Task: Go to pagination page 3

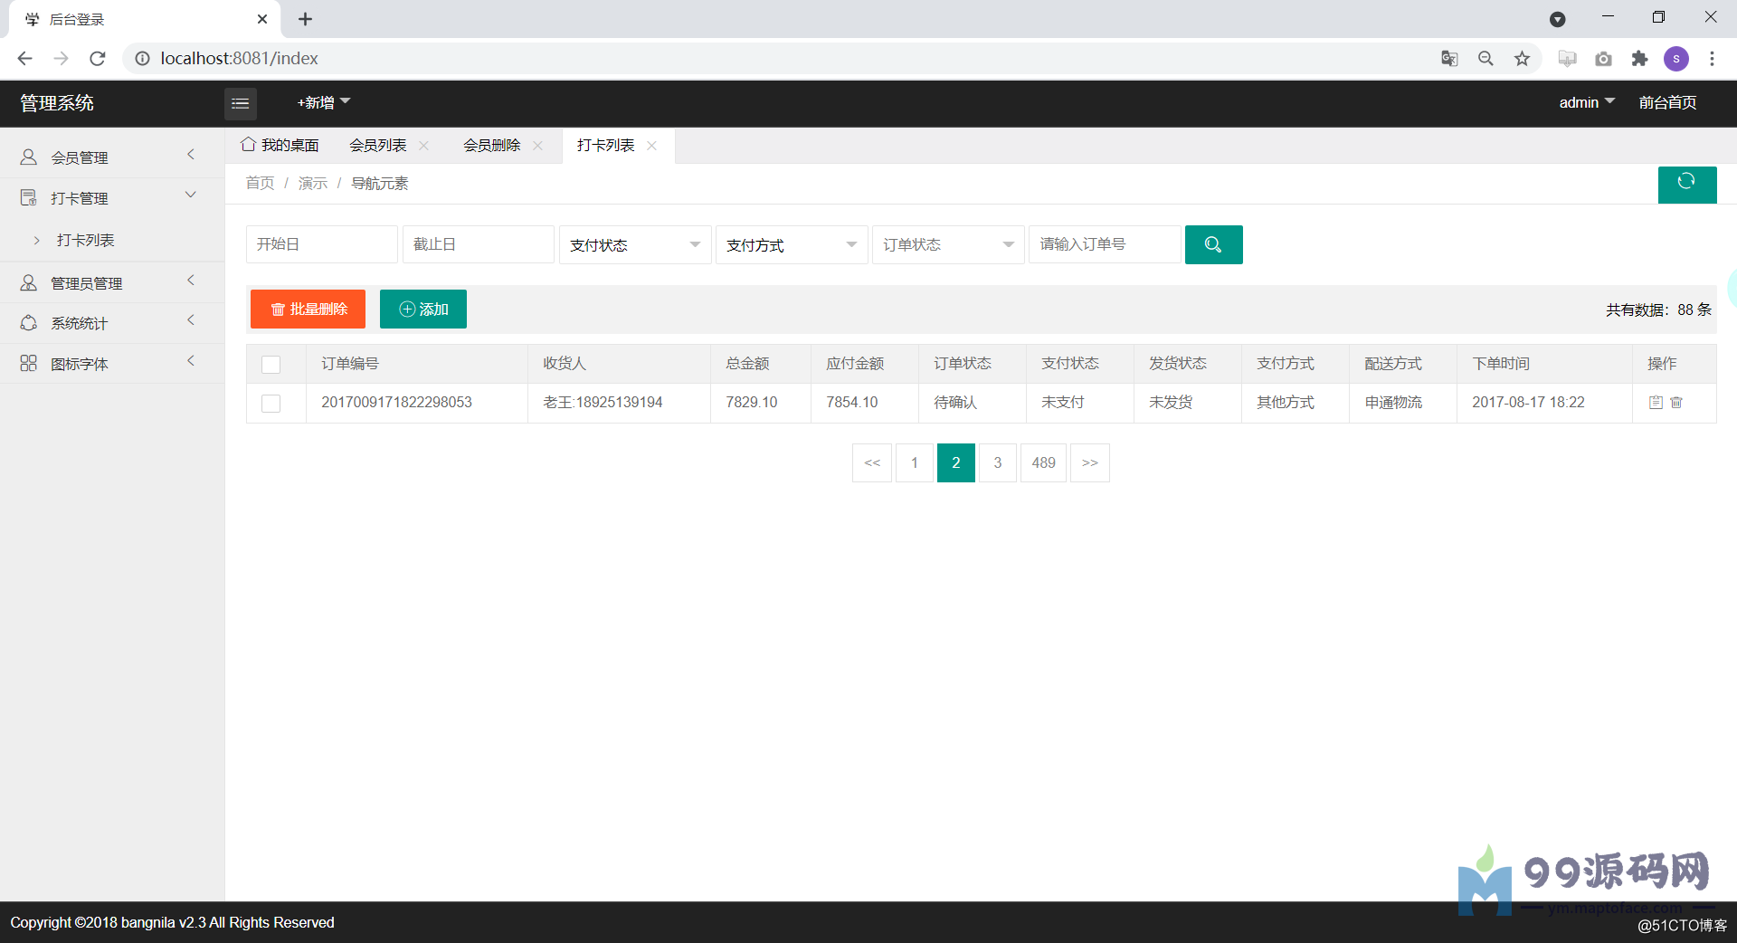Action: tap(998, 463)
